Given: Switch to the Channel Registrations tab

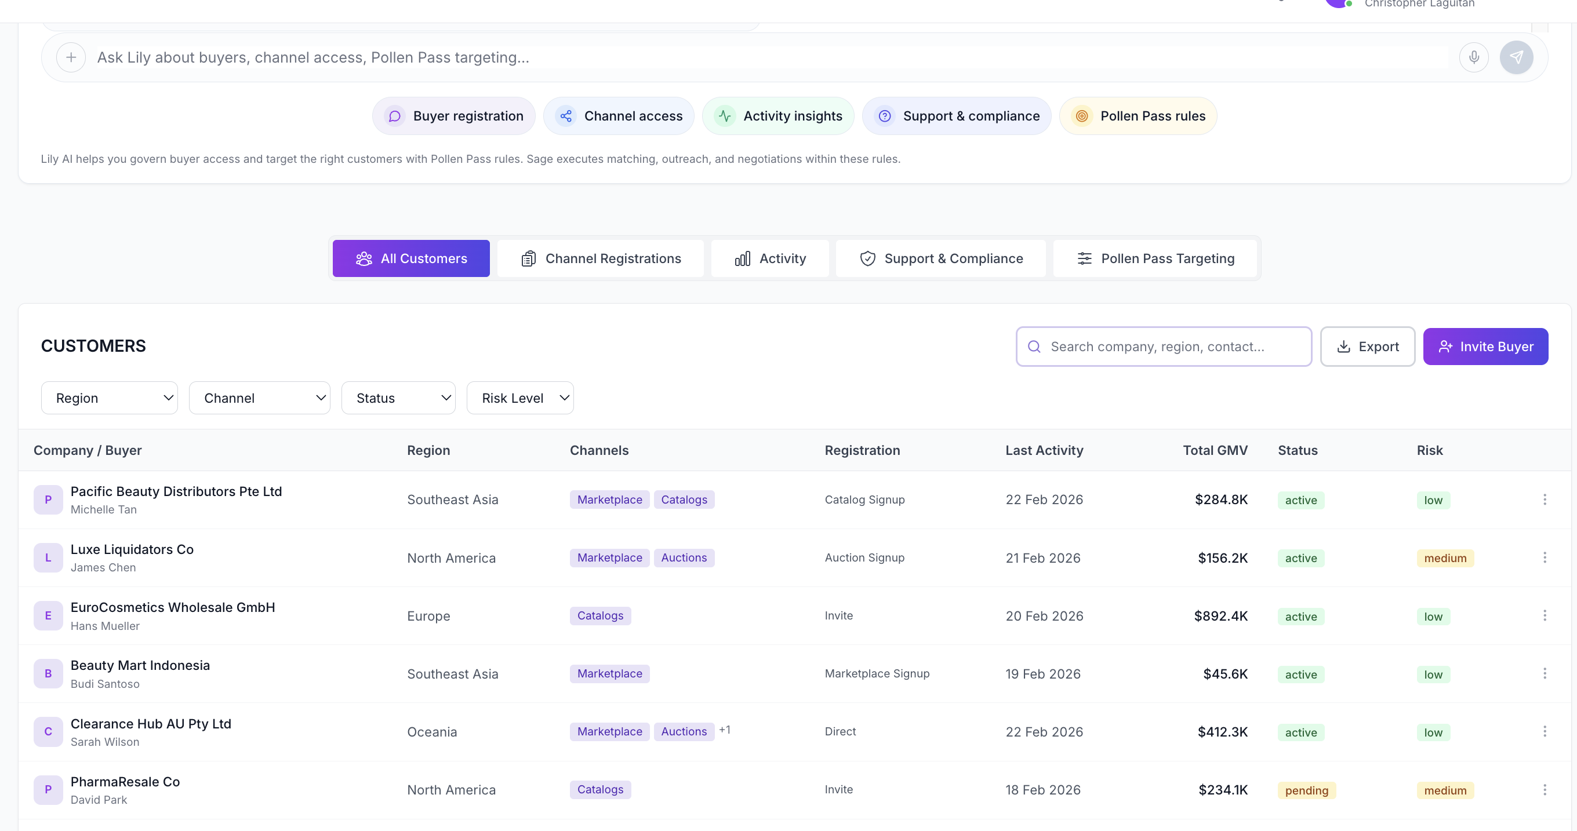Looking at the screenshot, I should (601, 258).
